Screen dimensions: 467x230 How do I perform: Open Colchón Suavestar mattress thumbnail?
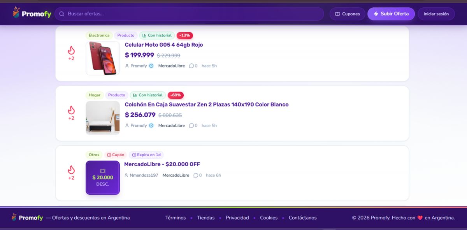tap(103, 118)
